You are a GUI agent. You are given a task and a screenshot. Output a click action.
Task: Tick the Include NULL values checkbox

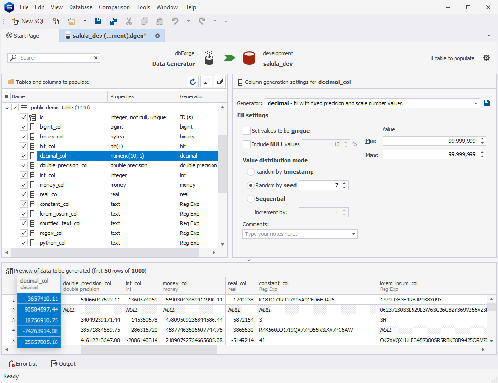pos(247,144)
